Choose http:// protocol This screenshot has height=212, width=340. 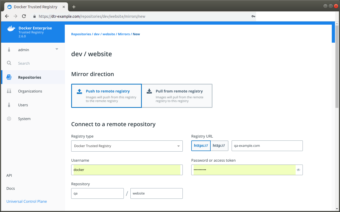[x=219, y=145]
